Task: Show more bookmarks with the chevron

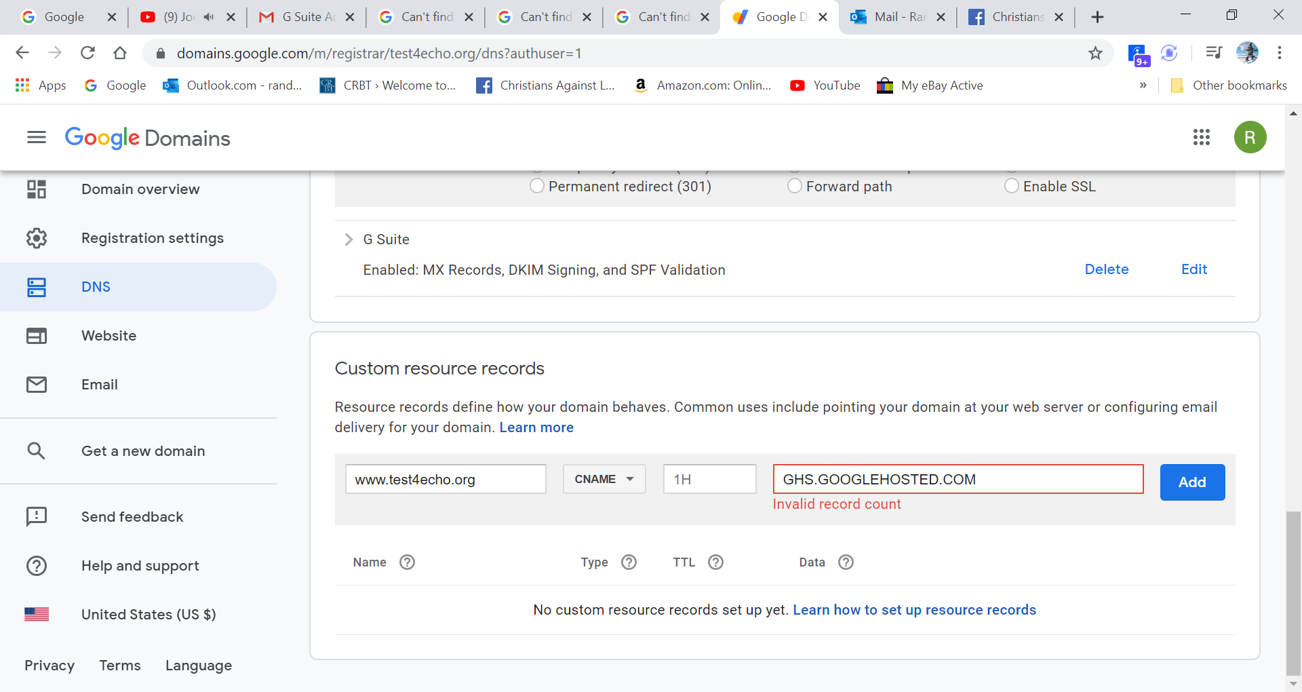Action: coord(1143,85)
